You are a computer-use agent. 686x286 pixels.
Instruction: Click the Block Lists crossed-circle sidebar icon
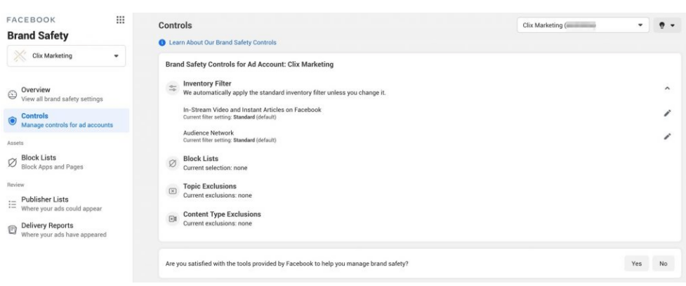point(12,162)
